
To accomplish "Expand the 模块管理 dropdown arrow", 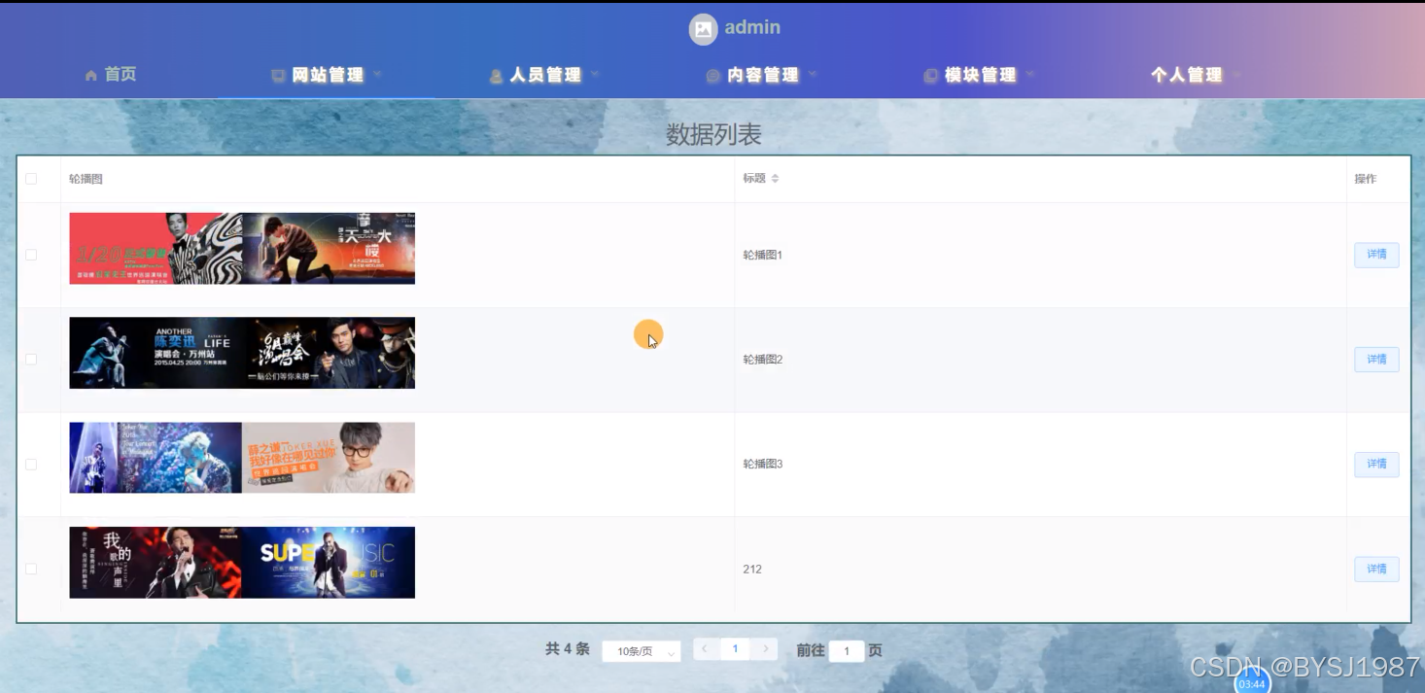I will click(x=1030, y=75).
